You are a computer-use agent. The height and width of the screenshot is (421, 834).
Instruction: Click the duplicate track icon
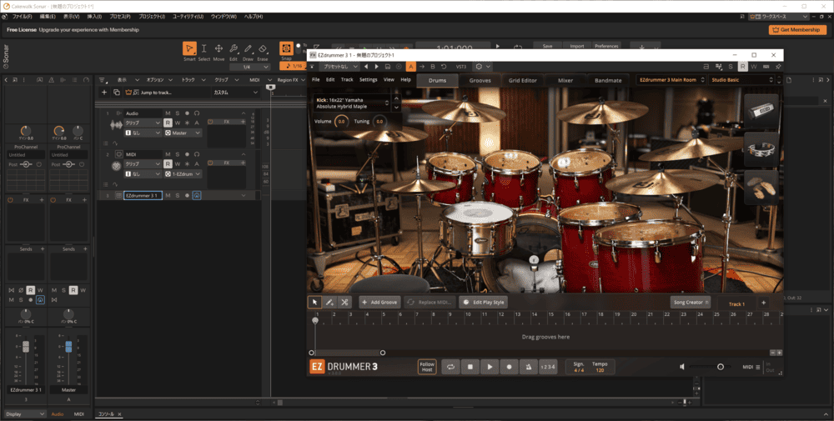pyautogui.click(x=117, y=93)
